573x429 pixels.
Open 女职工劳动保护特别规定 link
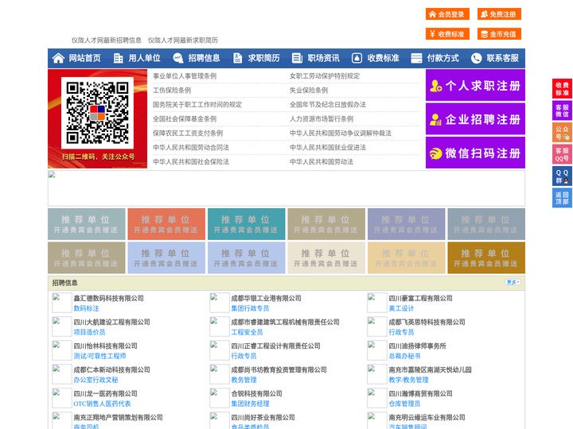tap(325, 76)
